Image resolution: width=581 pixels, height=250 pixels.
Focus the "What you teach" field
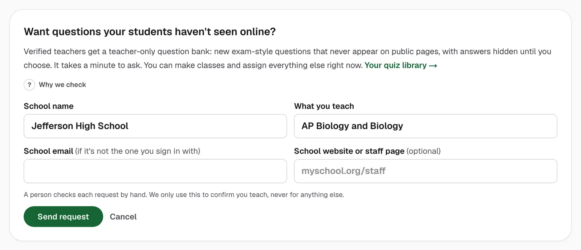click(426, 126)
